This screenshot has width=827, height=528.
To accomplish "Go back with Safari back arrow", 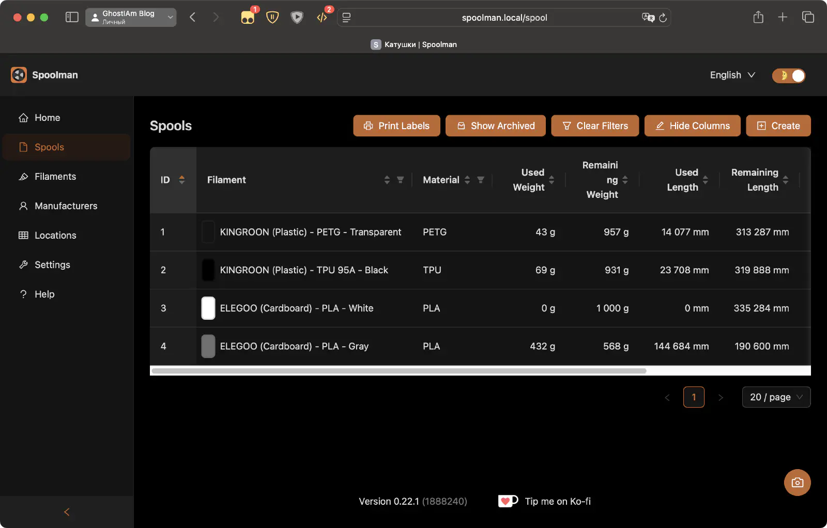I will point(192,18).
